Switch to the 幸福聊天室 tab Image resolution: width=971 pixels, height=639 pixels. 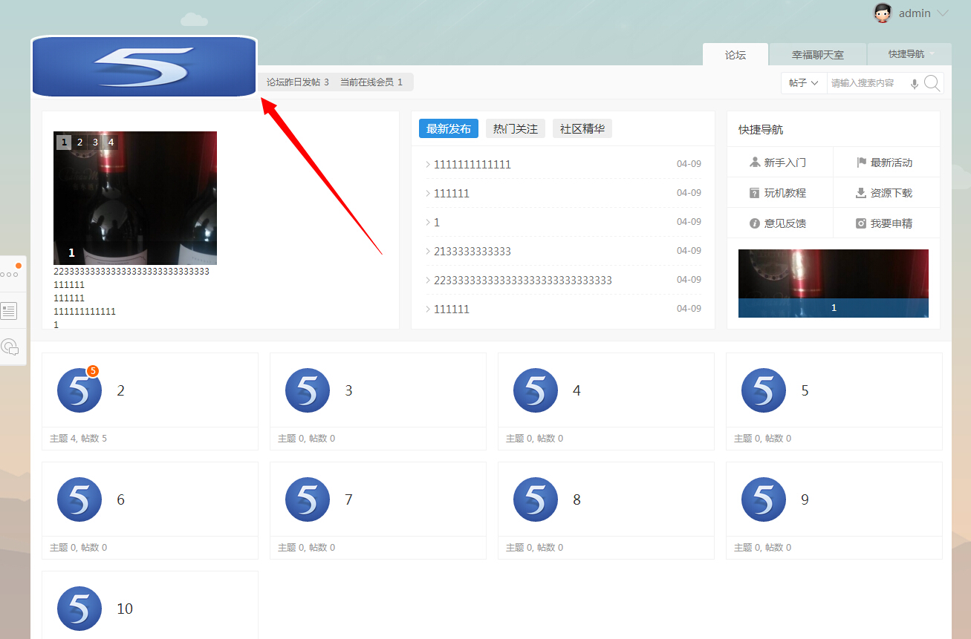[818, 54]
